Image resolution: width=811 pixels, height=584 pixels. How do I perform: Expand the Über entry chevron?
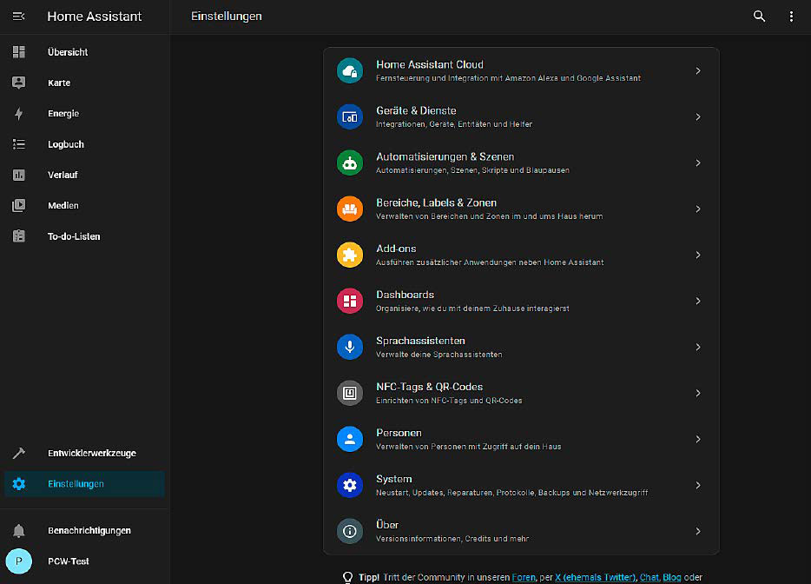(697, 531)
